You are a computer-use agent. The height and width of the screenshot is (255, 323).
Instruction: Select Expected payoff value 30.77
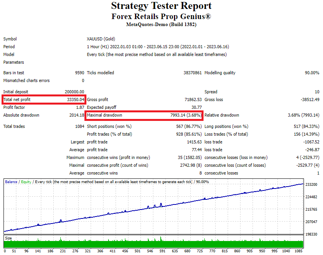click(197, 107)
